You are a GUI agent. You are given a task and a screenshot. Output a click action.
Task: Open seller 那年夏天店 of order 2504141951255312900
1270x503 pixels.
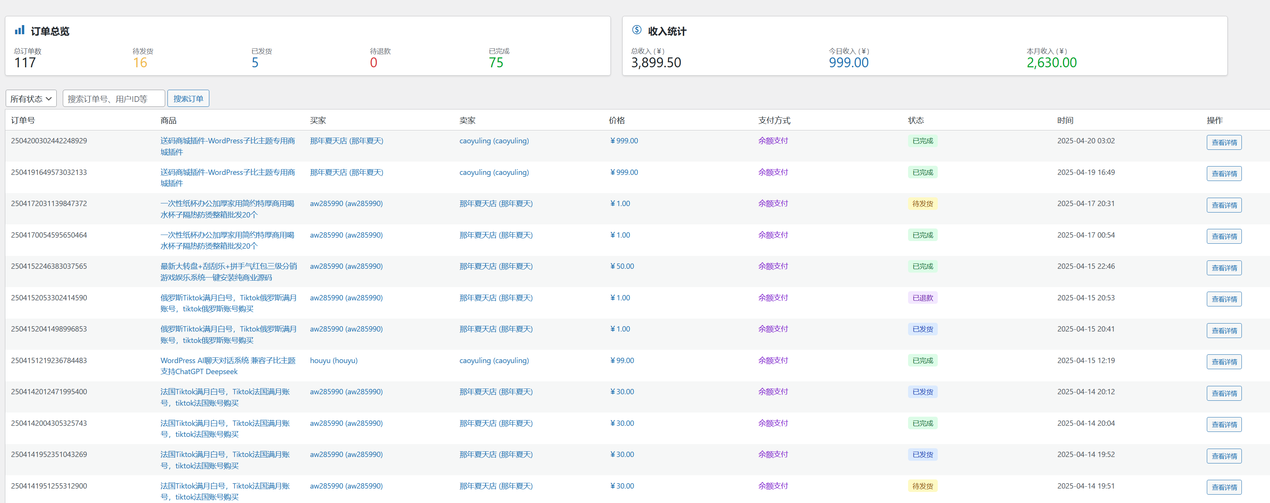point(496,486)
